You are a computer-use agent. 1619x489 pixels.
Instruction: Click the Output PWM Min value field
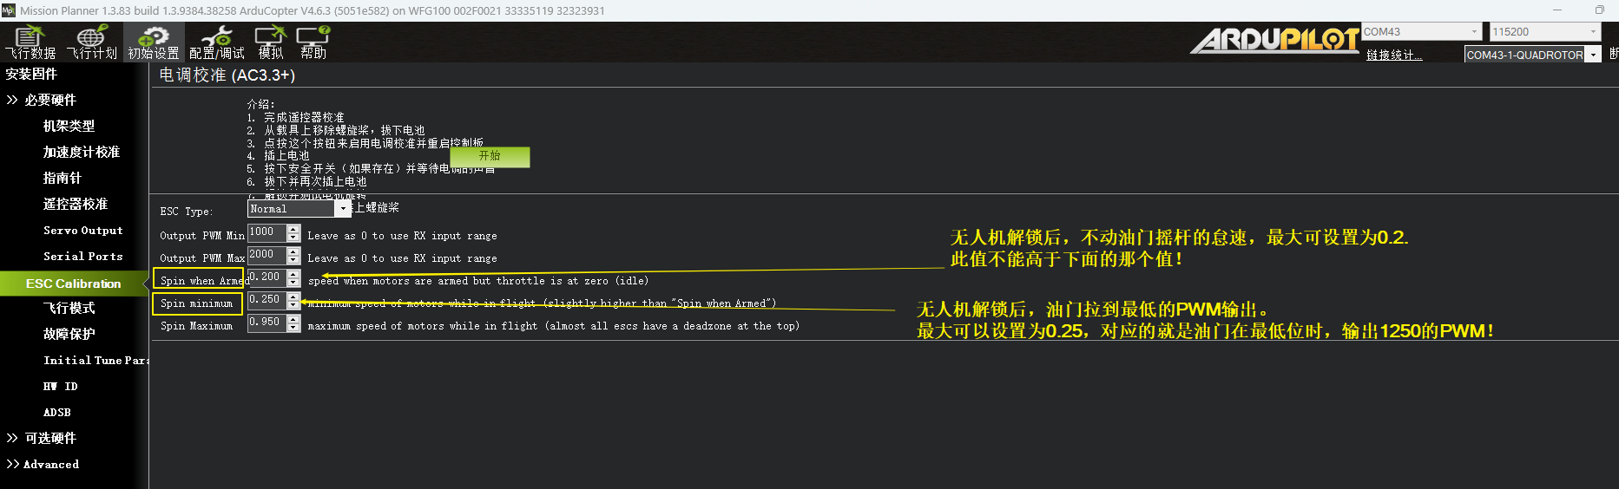tap(267, 232)
